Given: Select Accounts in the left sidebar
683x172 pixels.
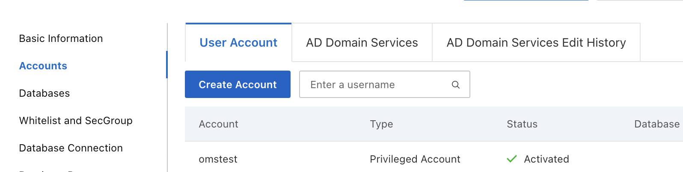Looking at the screenshot, I should click(43, 66).
